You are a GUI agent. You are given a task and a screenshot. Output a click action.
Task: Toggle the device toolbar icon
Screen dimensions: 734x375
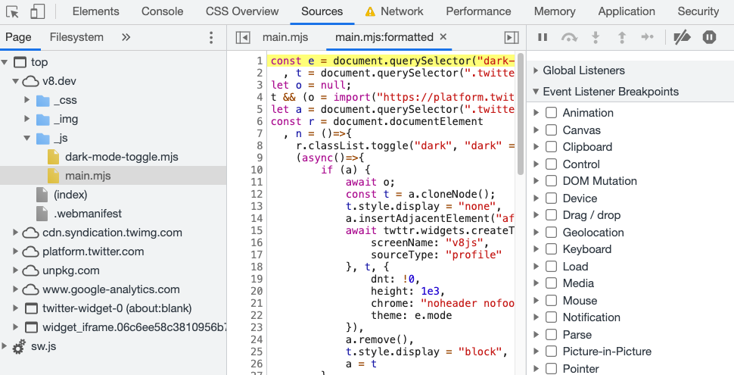[37, 11]
